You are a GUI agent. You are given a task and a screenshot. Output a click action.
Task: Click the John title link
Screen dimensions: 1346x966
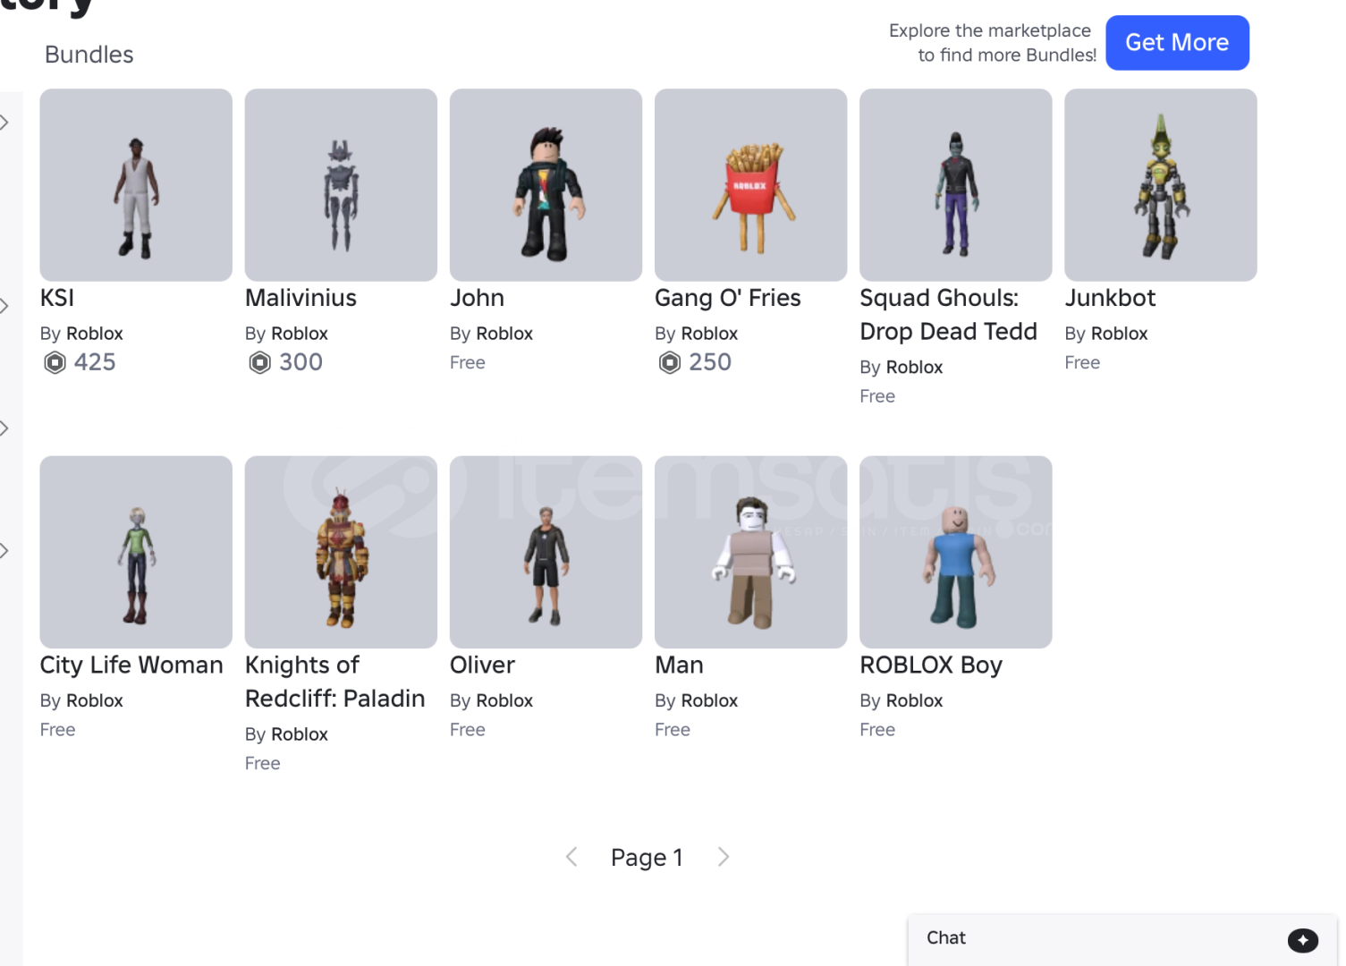point(477,298)
